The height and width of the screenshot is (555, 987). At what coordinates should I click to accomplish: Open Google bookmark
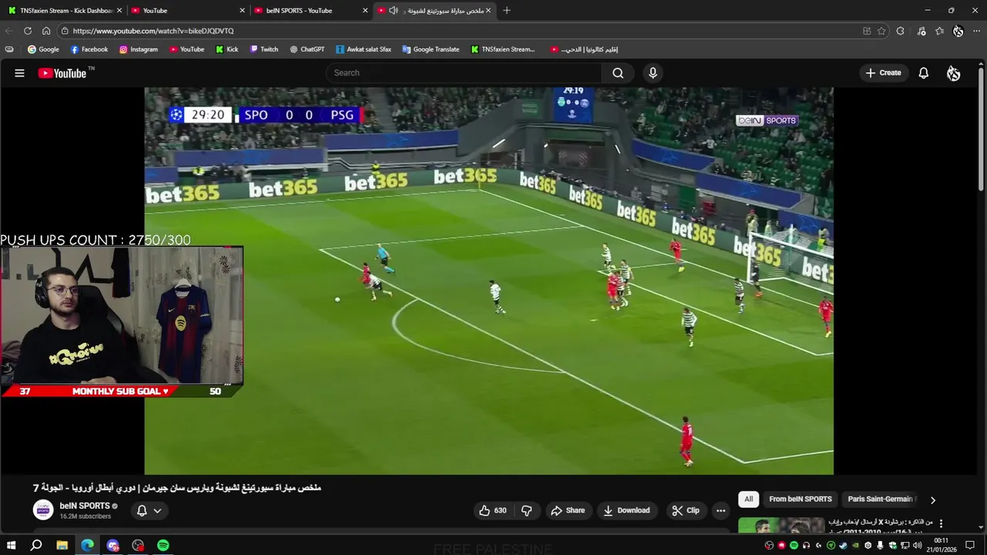click(x=43, y=49)
